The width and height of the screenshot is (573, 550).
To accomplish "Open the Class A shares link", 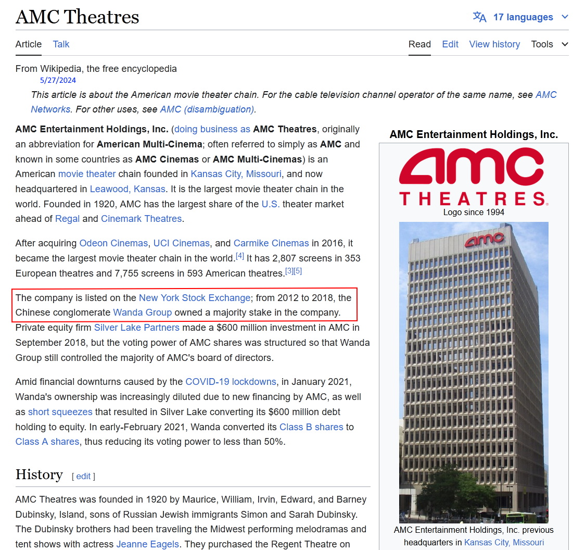I will coord(47,441).
